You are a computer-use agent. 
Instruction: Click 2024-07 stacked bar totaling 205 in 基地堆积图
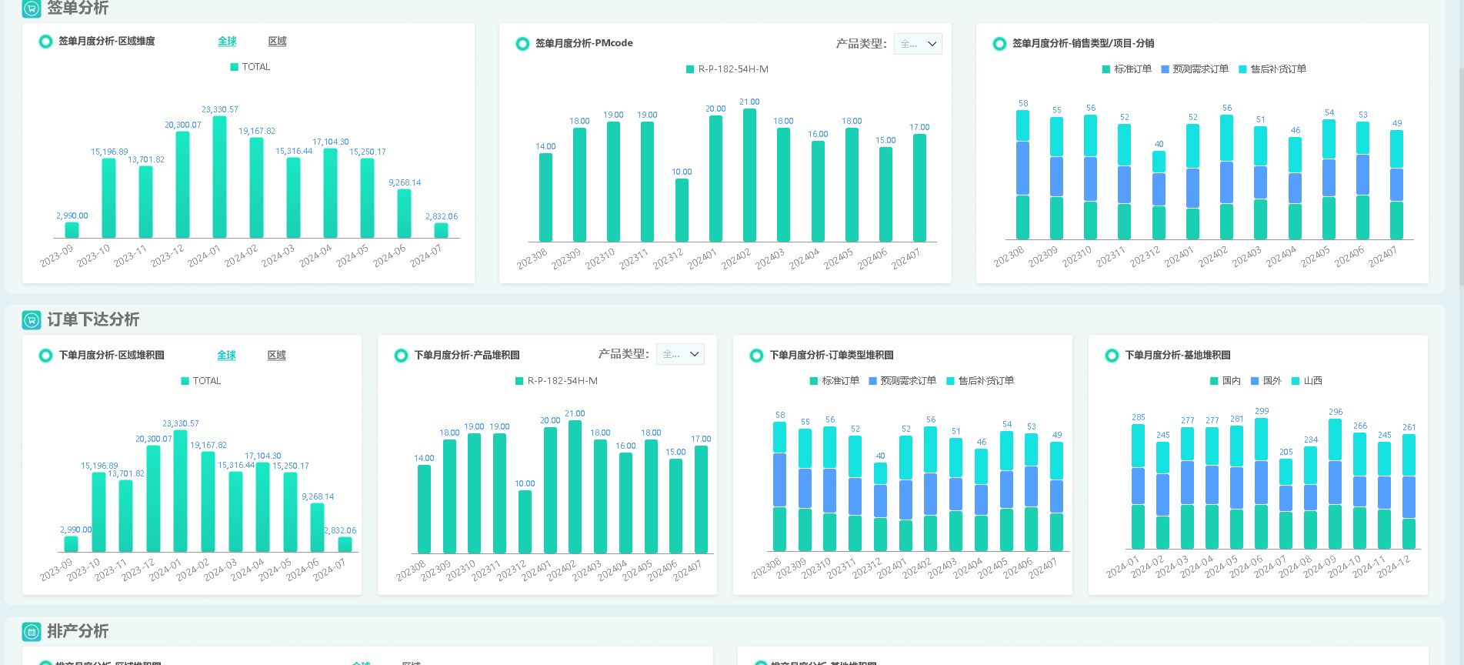tap(1286, 504)
